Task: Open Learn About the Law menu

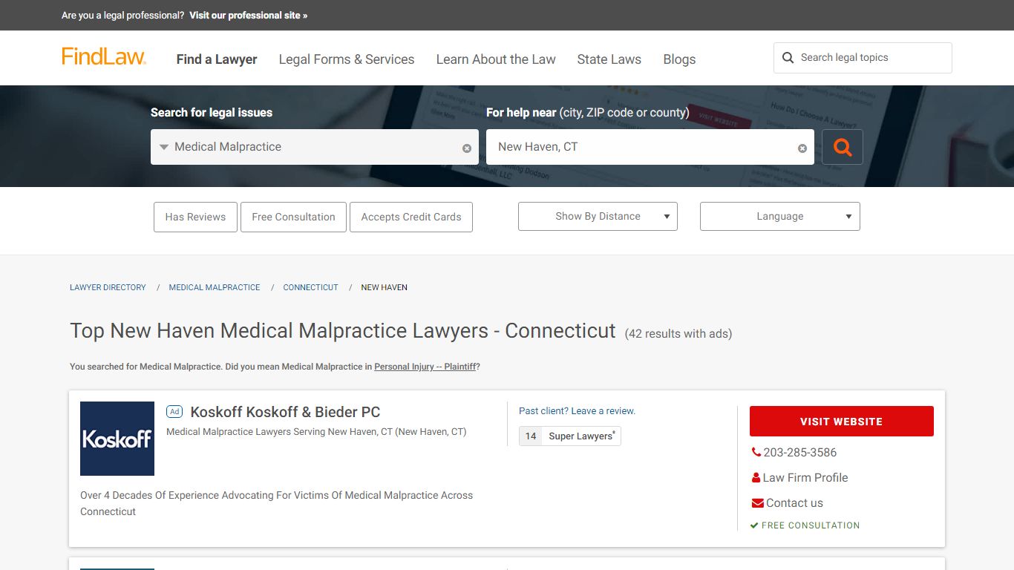Action: click(x=496, y=59)
